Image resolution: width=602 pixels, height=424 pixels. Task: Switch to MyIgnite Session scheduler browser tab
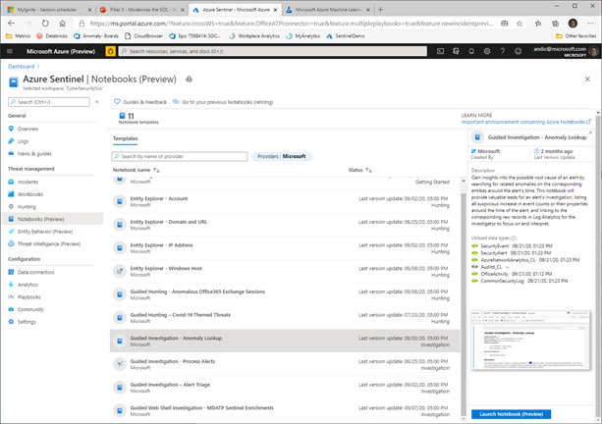(x=47, y=10)
